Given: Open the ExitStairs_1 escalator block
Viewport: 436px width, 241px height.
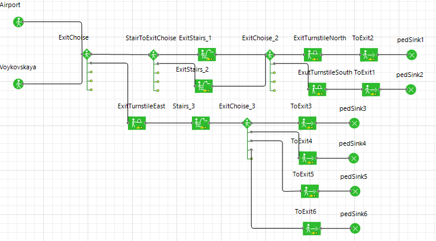Looking at the screenshot, I should click(x=207, y=54).
